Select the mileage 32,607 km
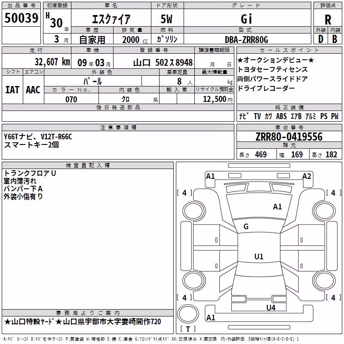 [x=52, y=62]
